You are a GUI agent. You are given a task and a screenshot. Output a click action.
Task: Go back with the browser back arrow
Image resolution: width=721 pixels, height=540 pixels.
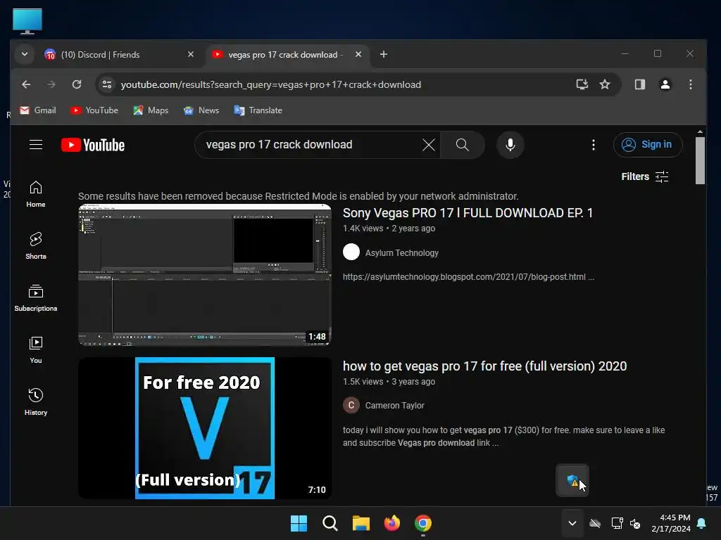(x=26, y=84)
